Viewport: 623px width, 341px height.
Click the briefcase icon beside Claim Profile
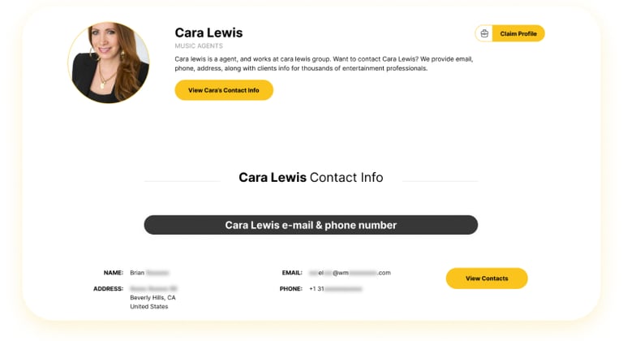[x=484, y=33]
